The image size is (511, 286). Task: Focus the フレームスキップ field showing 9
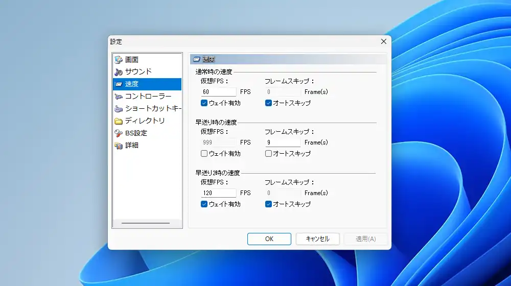pyautogui.click(x=283, y=142)
